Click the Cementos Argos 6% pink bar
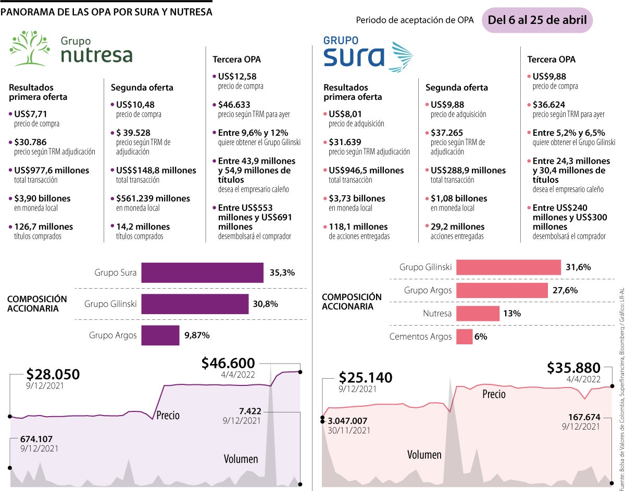The image size is (625, 491). 464,337
